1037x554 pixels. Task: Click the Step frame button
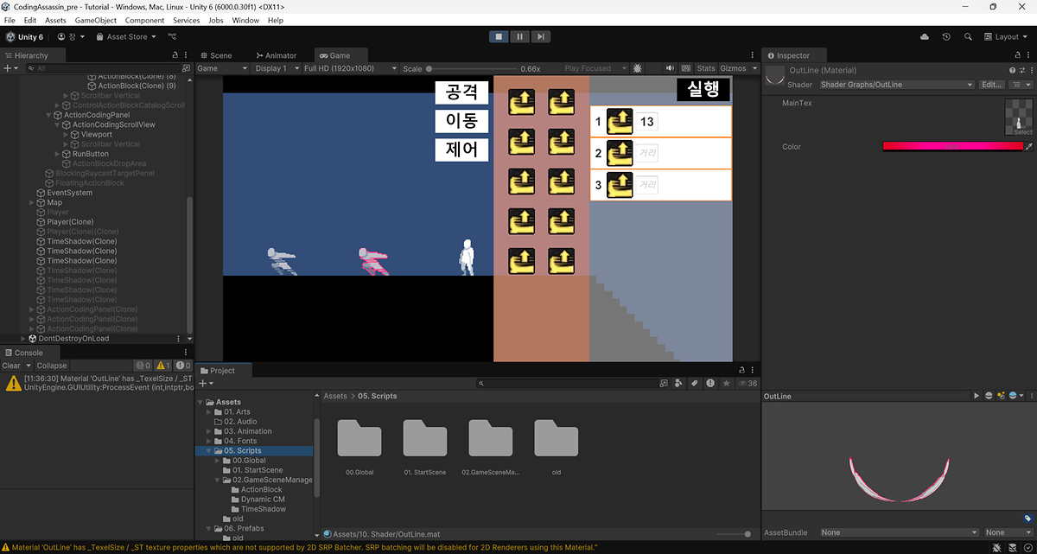click(540, 36)
